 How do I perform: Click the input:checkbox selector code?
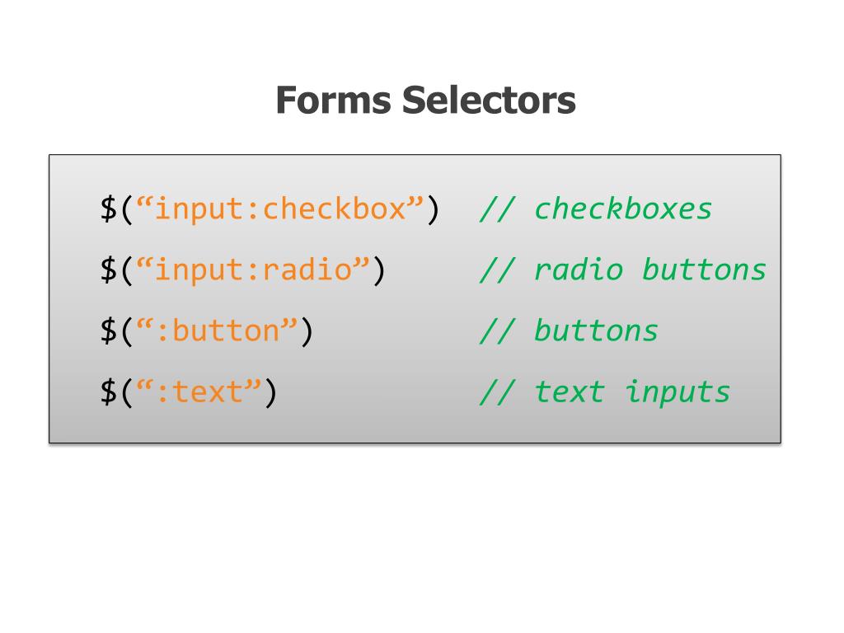pos(270,209)
